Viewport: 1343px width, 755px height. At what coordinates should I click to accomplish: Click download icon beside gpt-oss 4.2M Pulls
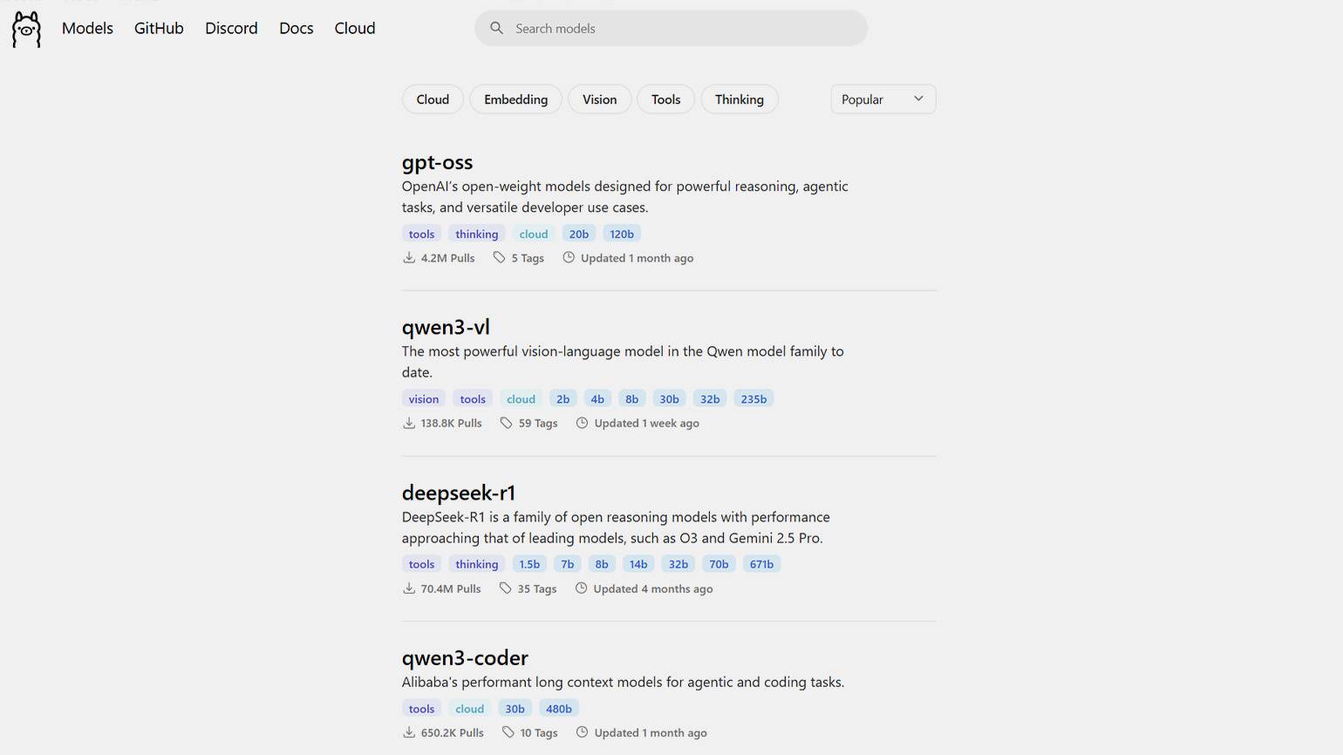point(409,257)
